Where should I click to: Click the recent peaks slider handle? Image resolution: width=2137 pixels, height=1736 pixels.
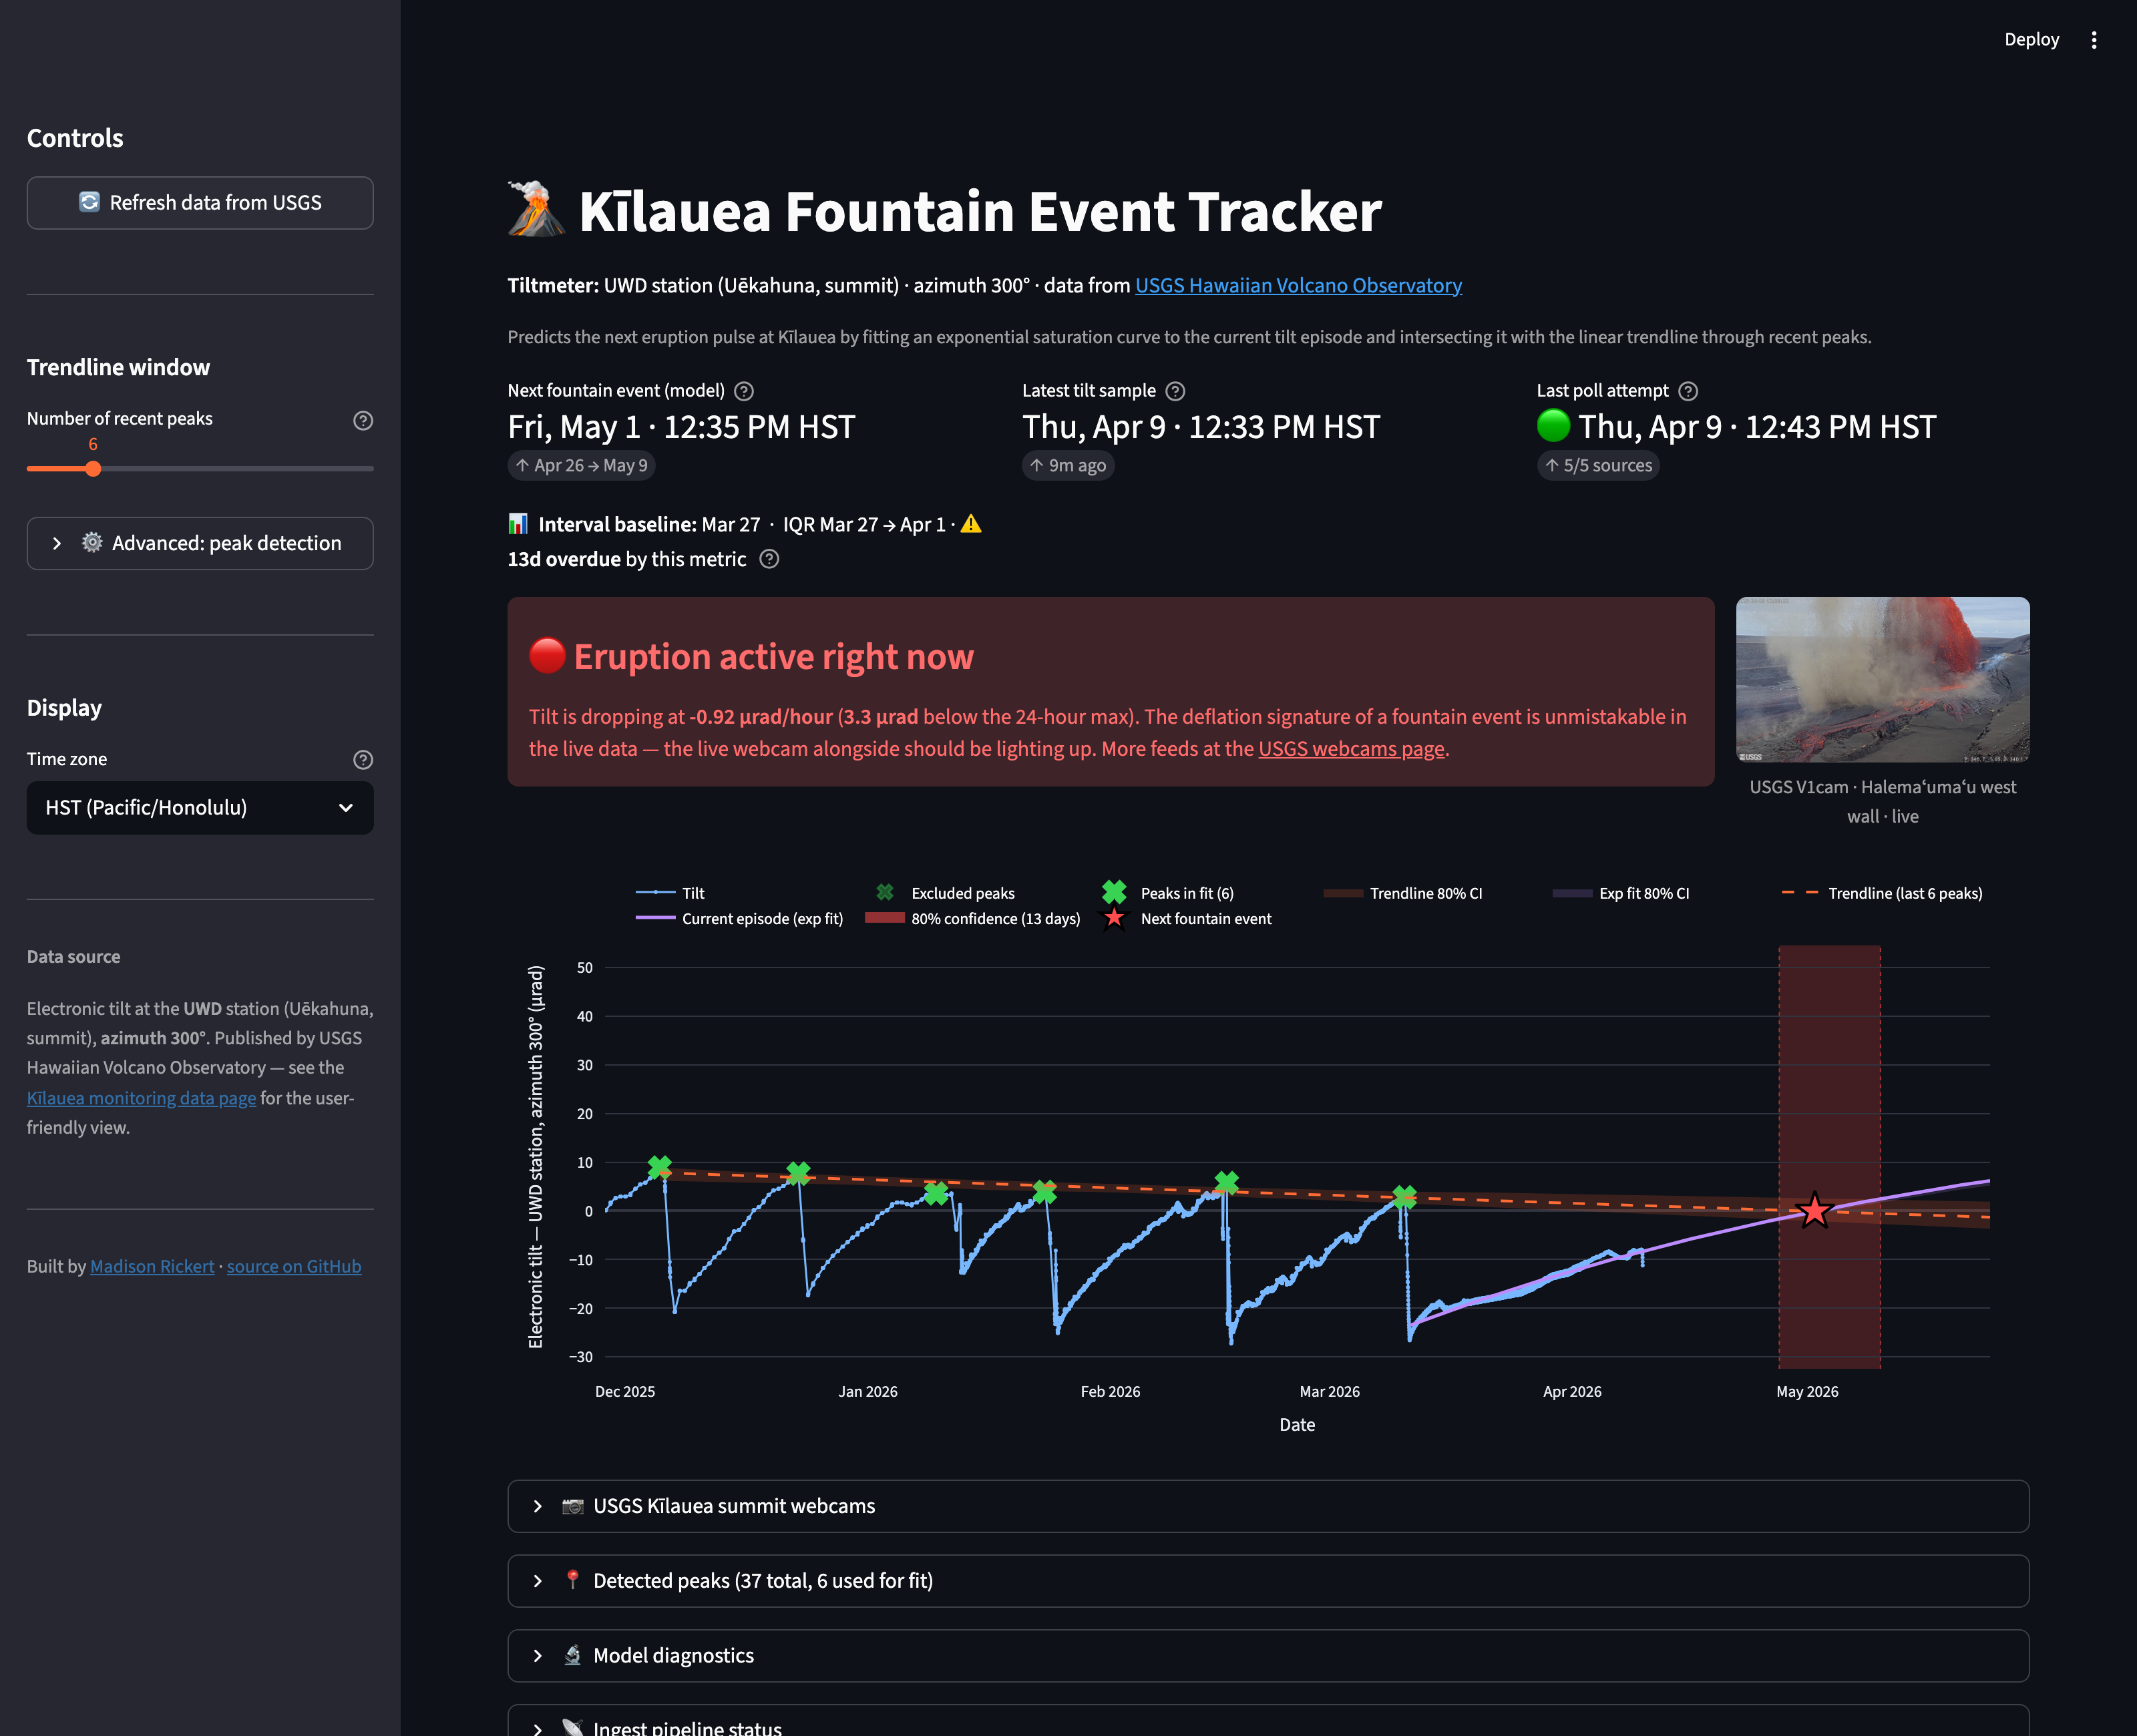[x=93, y=468]
